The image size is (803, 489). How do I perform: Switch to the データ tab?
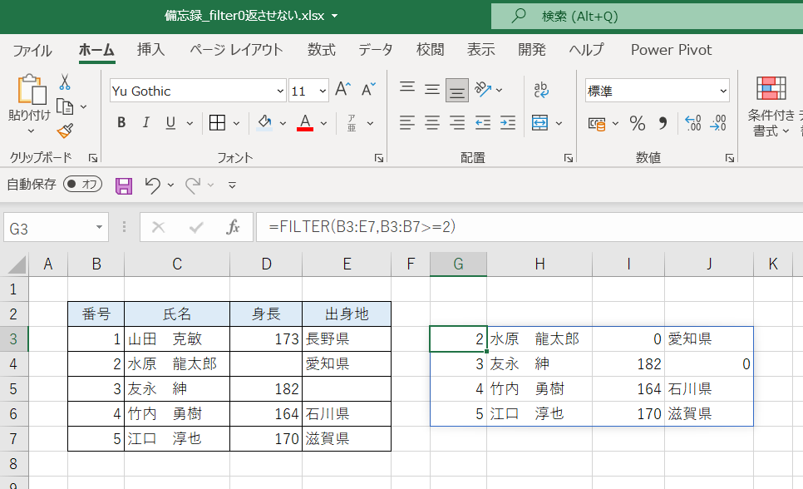376,50
